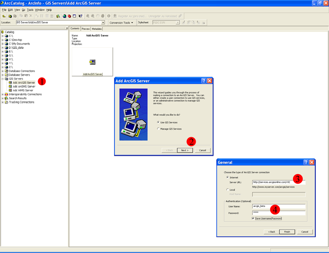Switch to the Metadata tab
Viewport: 329px width, 253px height.
(97, 29)
